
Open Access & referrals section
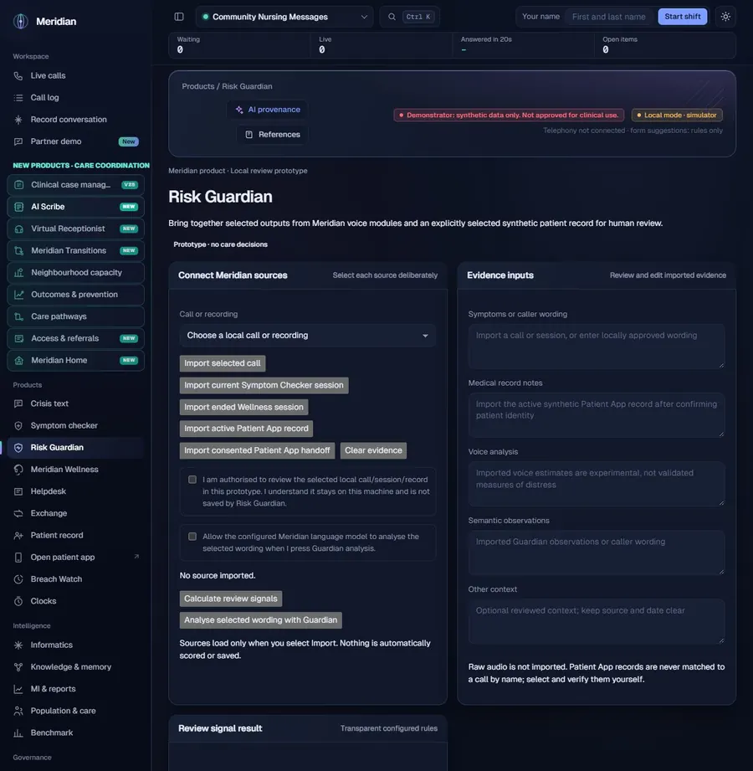(x=75, y=338)
